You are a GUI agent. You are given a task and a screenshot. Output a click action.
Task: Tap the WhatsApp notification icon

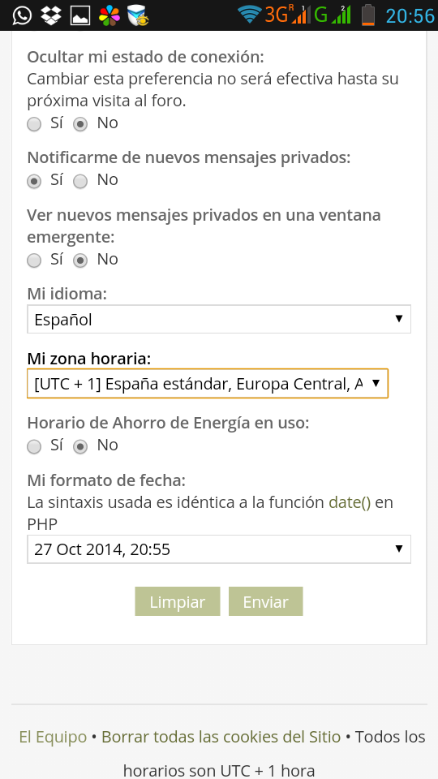point(22,15)
